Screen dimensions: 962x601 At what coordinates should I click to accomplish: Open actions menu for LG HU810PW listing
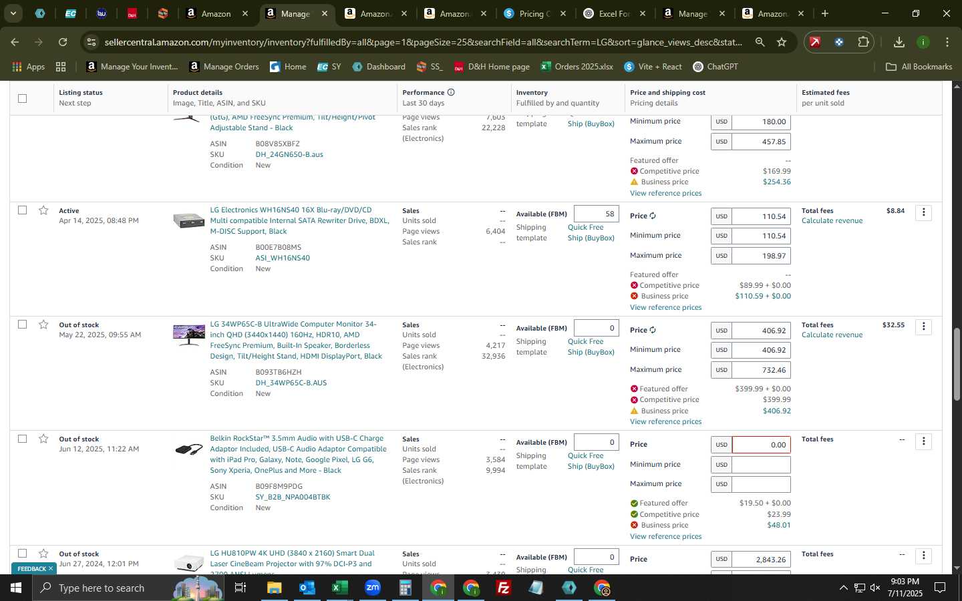(x=924, y=556)
